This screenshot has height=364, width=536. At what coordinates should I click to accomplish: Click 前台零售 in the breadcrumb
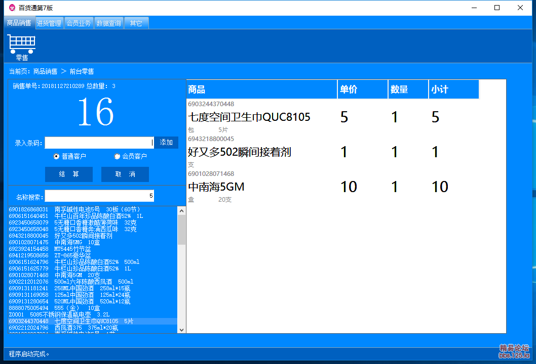click(x=82, y=71)
